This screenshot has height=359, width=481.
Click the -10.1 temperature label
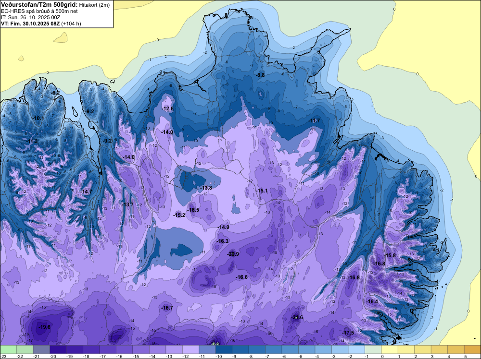coord(38,118)
